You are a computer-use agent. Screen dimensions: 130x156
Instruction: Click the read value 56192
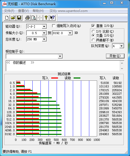pos(118,83)
